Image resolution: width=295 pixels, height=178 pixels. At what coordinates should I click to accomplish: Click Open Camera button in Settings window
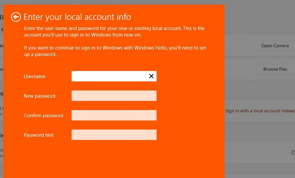tap(275, 46)
